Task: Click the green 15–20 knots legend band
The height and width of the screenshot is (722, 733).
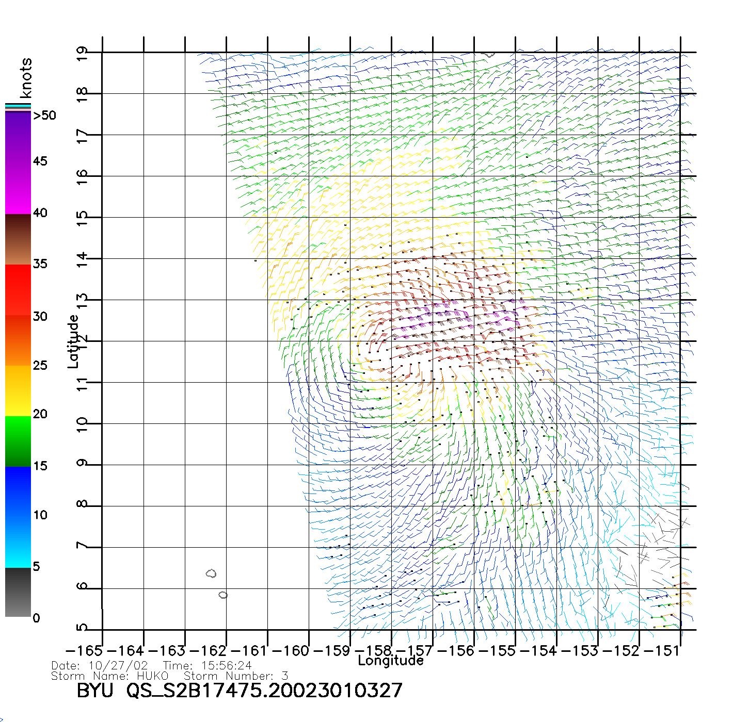Action: point(18,441)
